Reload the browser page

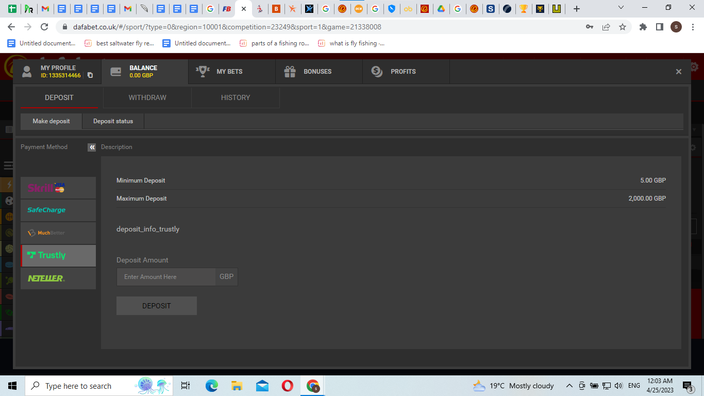44,27
